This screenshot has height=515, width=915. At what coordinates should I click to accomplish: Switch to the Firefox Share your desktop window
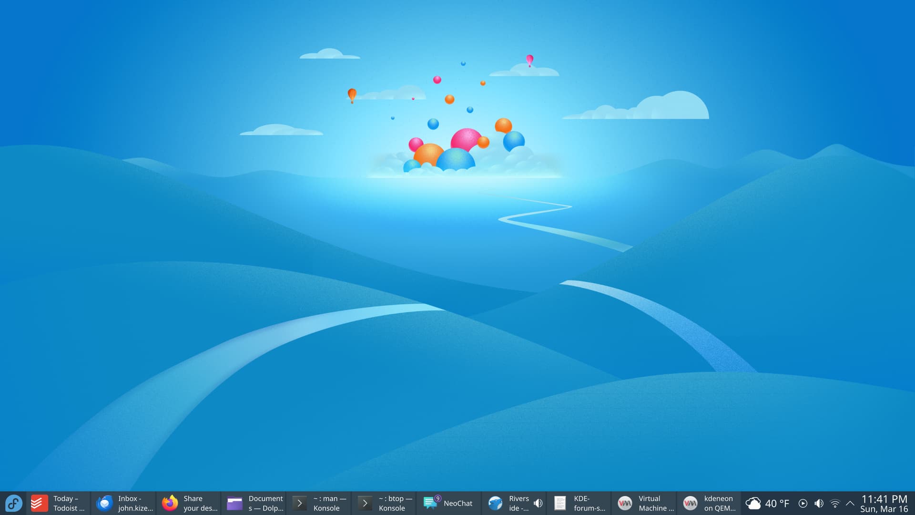tap(189, 503)
